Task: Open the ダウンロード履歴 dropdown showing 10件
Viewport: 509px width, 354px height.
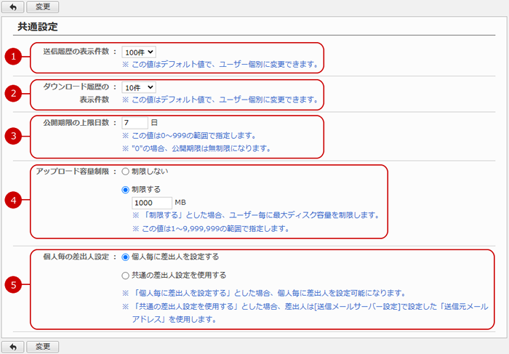Action: click(139, 87)
